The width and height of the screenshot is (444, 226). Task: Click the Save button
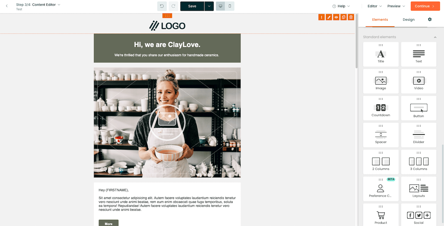coord(192,6)
